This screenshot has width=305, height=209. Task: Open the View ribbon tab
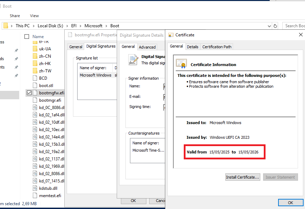[35, 16]
